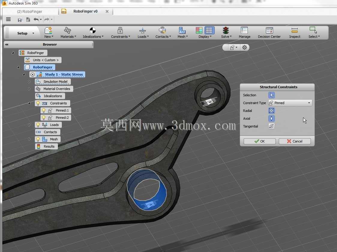The image size is (337, 252).
Task: Expand the Loads tree node
Action: pos(29,125)
